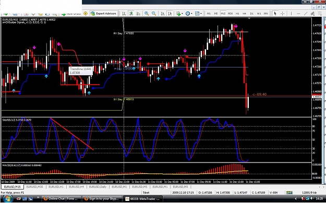This screenshot has height=203, width=326.
Task: Click the candle countdown 09:40 label
Action: coord(259,94)
